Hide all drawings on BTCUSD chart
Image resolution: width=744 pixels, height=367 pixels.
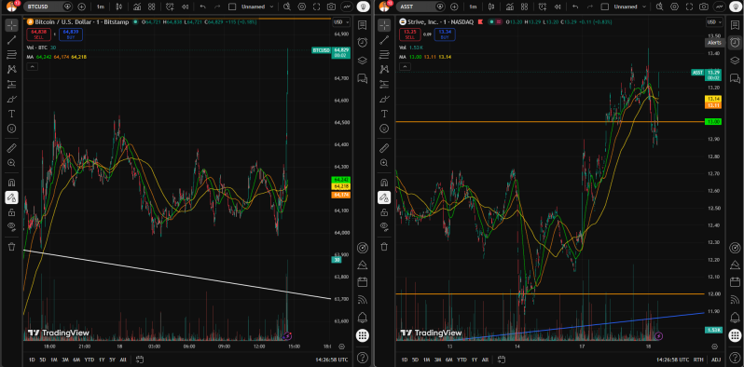tap(12, 227)
